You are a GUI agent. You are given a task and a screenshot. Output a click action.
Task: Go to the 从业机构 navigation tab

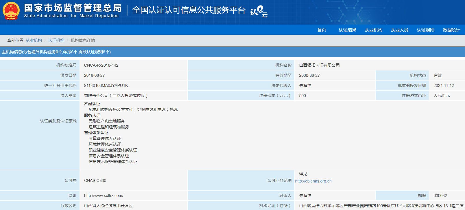pos(373,30)
